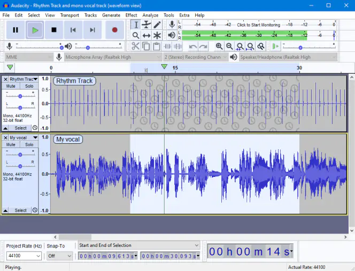The height and width of the screenshot is (271, 355).
Task: Pause playback with the Pause button
Action: [x=15, y=30]
